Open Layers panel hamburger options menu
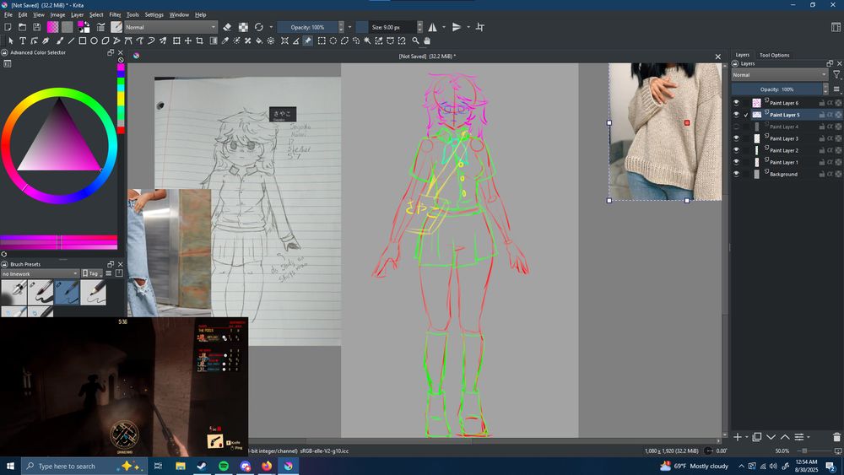 [836, 89]
